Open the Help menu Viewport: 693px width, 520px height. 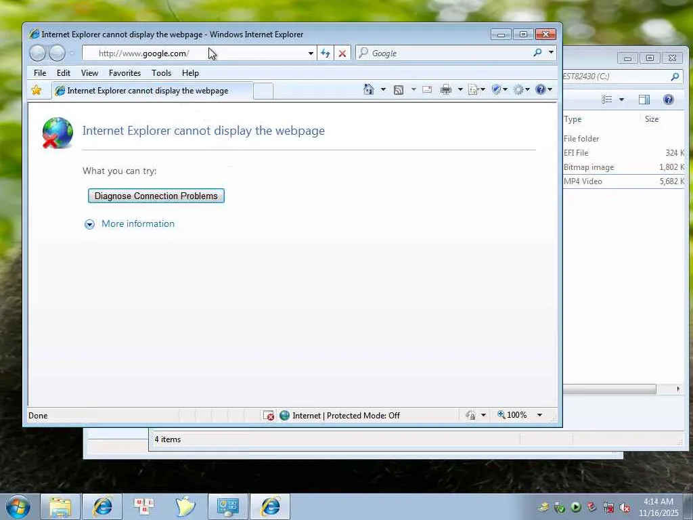tap(190, 73)
